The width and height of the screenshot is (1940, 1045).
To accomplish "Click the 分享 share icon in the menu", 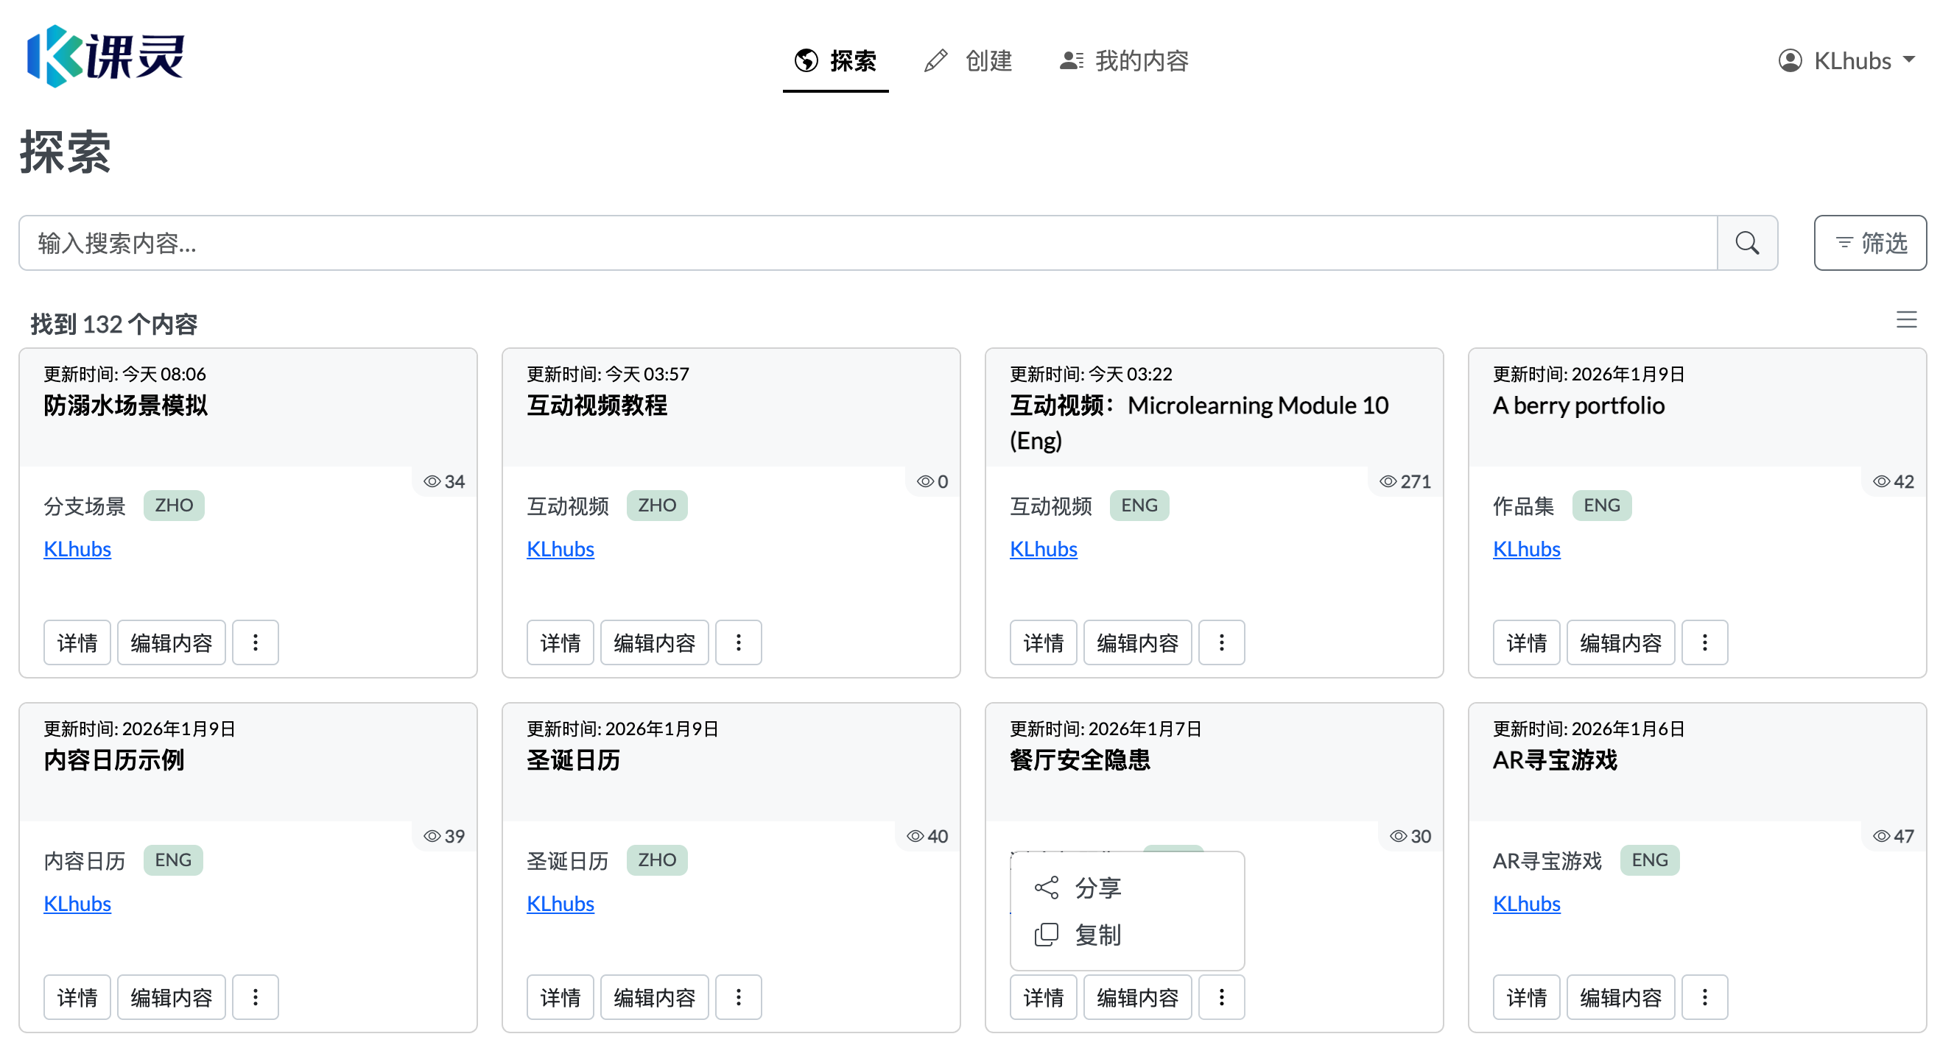I will (1046, 888).
